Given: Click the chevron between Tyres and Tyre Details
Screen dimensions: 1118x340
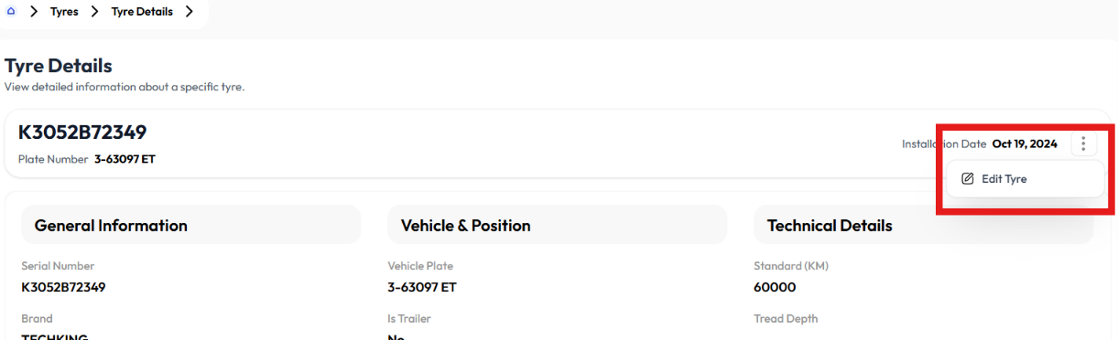Looking at the screenshot, I should click(x=94, y=12).
